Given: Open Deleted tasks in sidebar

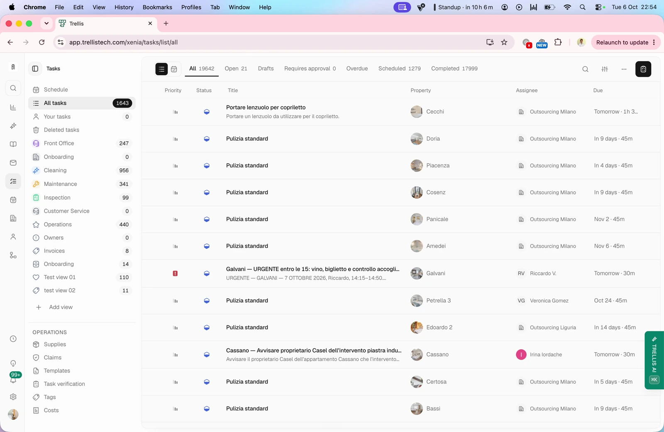Looking at the screenshot, I should point(82,130).
